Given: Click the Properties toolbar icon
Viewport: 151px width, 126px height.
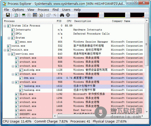Looking at the screenshot, I should click(48, 15).
